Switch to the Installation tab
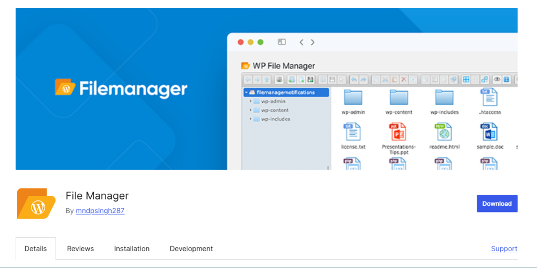The height and width of the screenshot is (268, 537). click(132, 249)
